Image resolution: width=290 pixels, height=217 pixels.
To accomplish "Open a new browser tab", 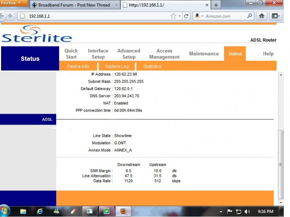I will (x=216, y=5).
